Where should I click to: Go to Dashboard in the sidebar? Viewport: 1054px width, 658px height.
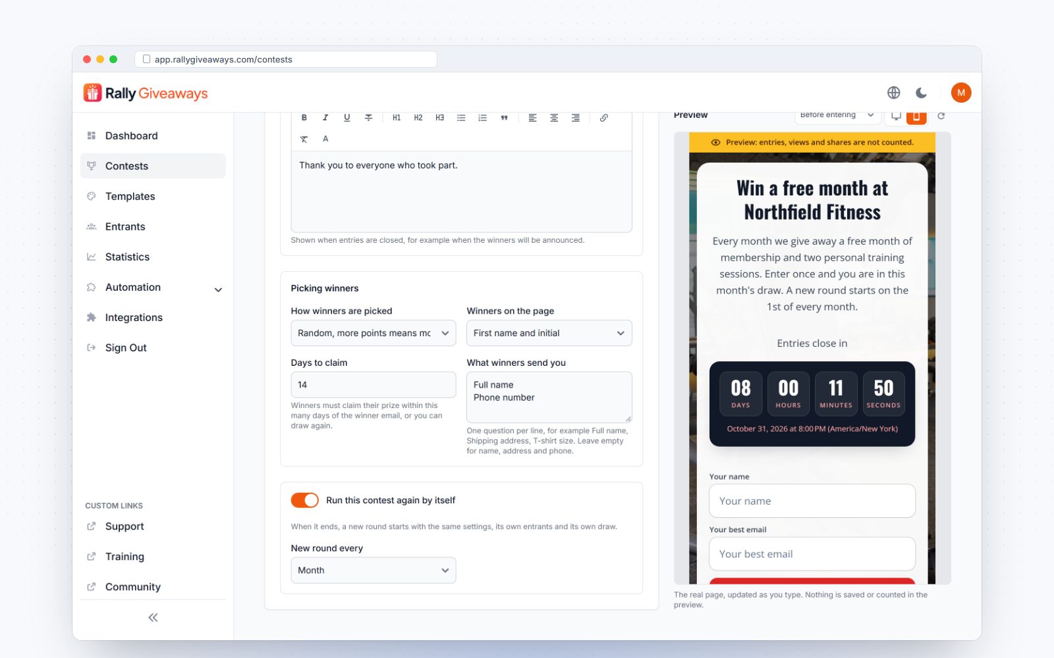tap(153, 136)
